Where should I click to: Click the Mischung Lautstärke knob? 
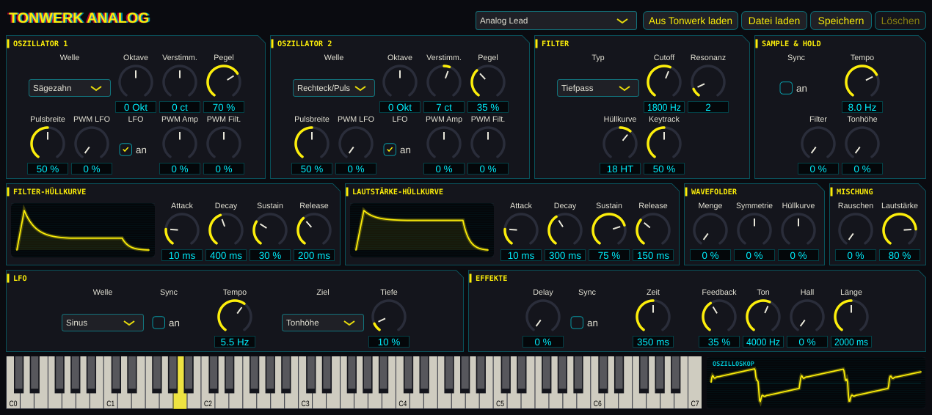click(x=900, y=230)
